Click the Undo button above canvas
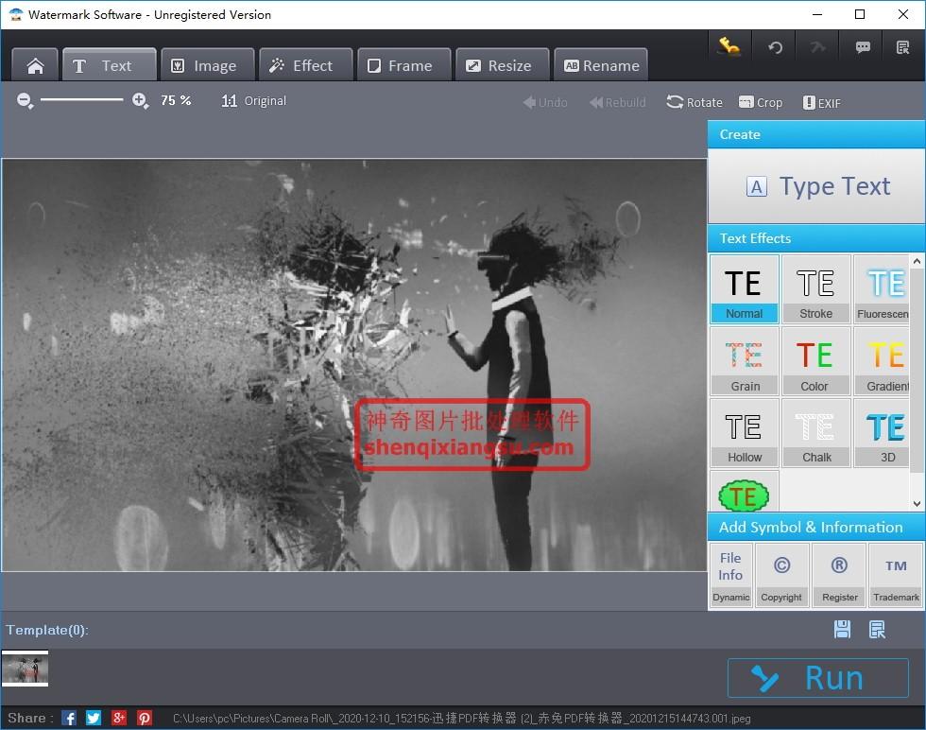Viewport: 926px width, 730px height. (x=545, y=102)
